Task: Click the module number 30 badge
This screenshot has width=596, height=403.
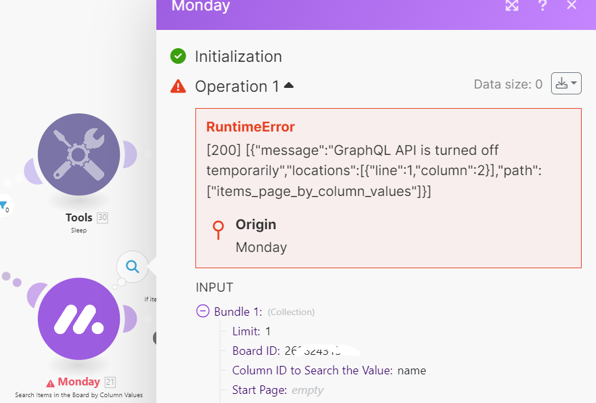Action: [x=102, y=217]
